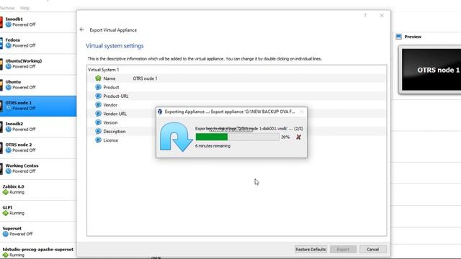This screenshot has width=461, height=259.
Task: Click the OTRS node 1 preview thumbnail
Action: point(431,70)
